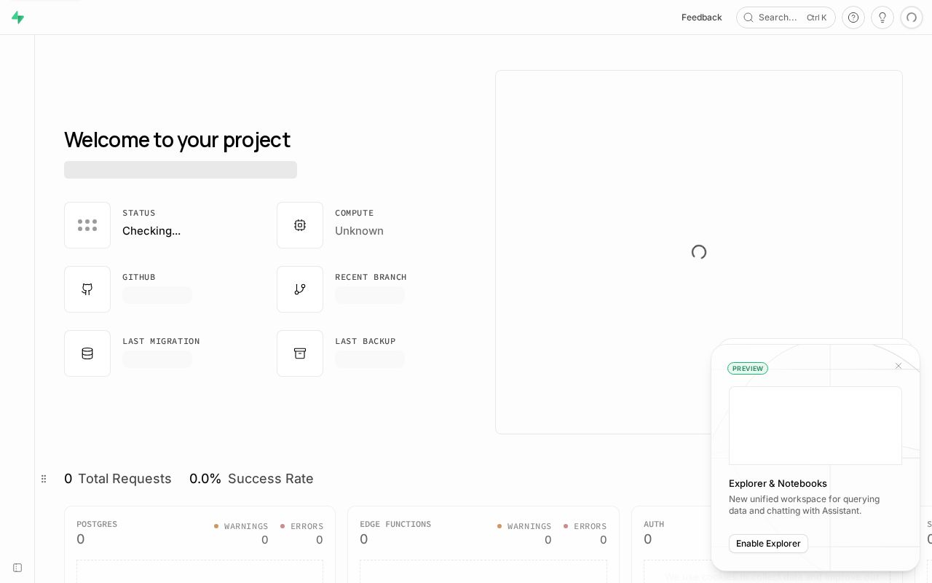The image size is (932, 583).
Task: Open the help menu question mark icon
Action: pyautogui.click(x=853, y=17)
